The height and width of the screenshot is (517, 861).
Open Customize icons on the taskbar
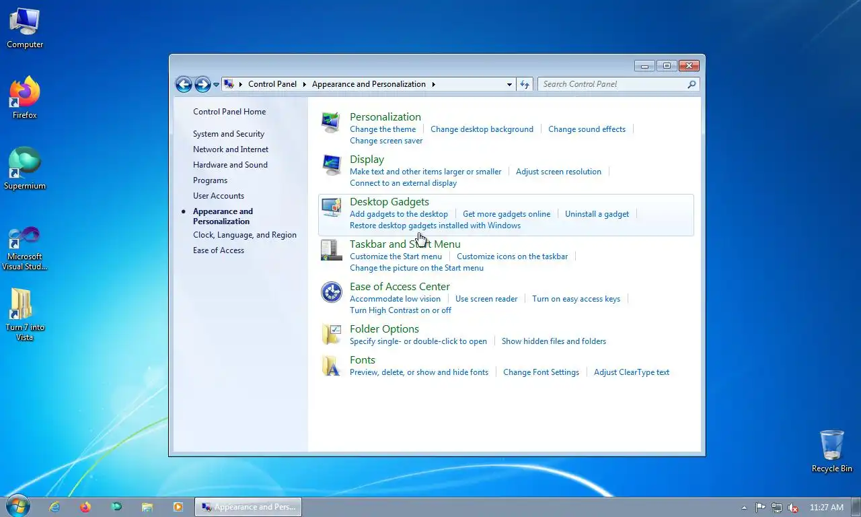(512, 256)
